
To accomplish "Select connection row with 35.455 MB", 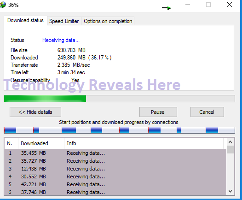I will click(115, 153).
